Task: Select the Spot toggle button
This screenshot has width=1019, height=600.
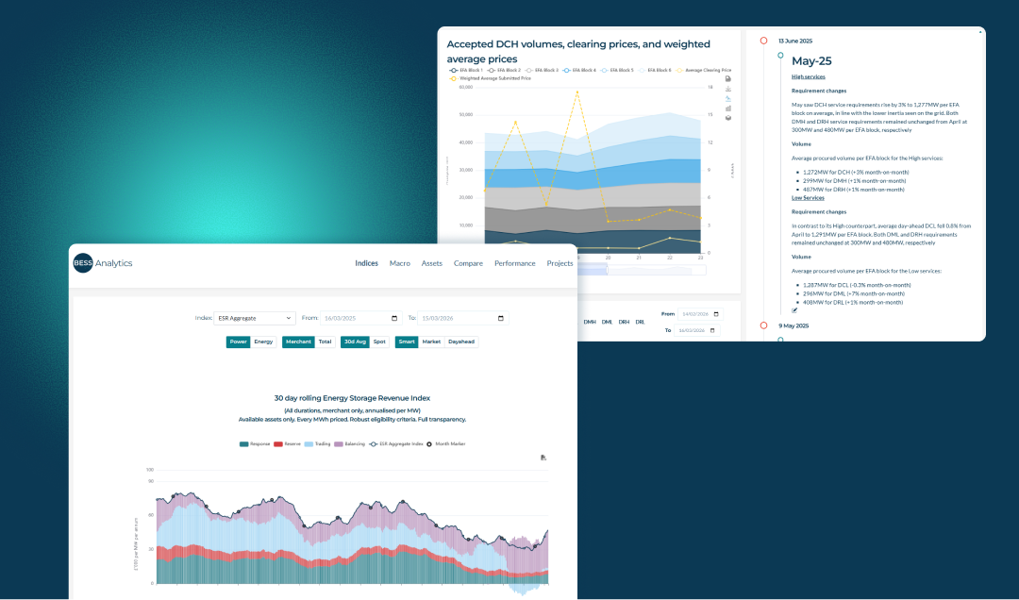Action: (x=379, y=342)
